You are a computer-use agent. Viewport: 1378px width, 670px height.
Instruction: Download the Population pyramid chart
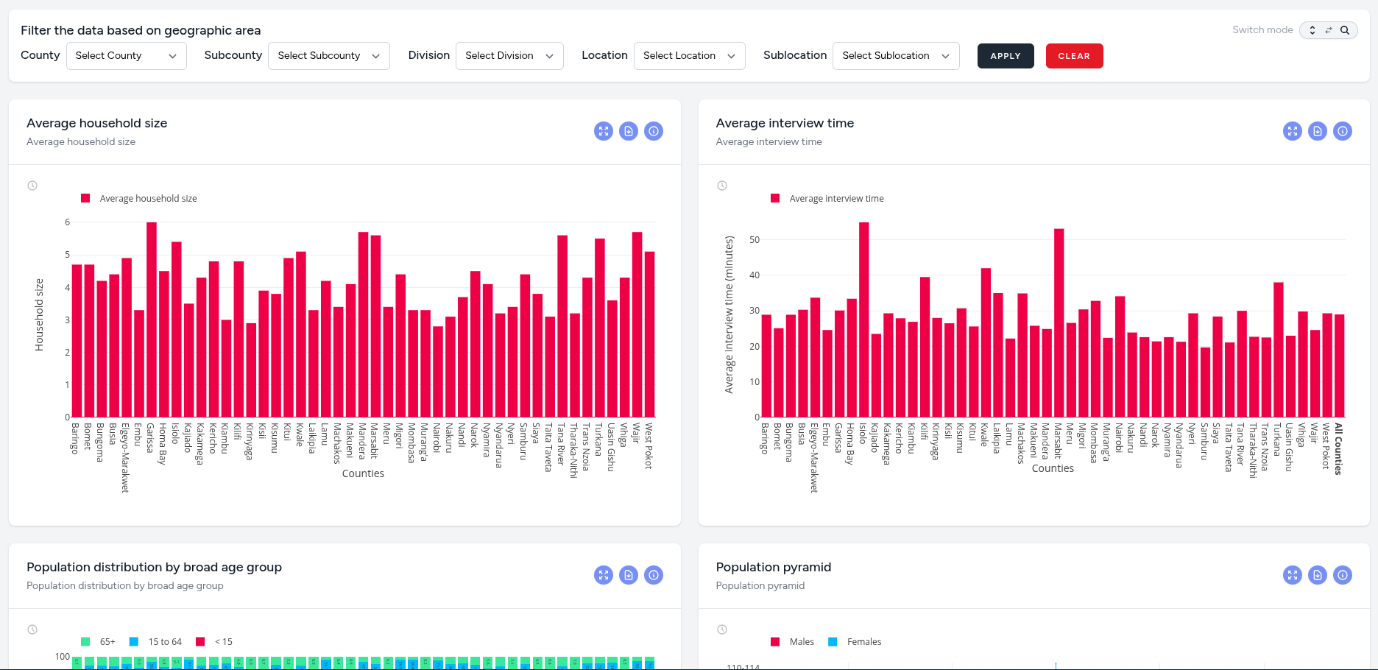(x=1317, y=575)
